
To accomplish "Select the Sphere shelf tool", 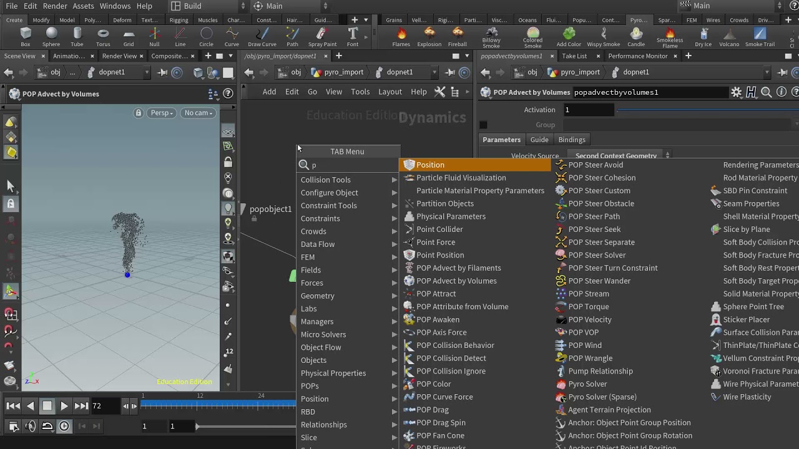I will 51,37.
